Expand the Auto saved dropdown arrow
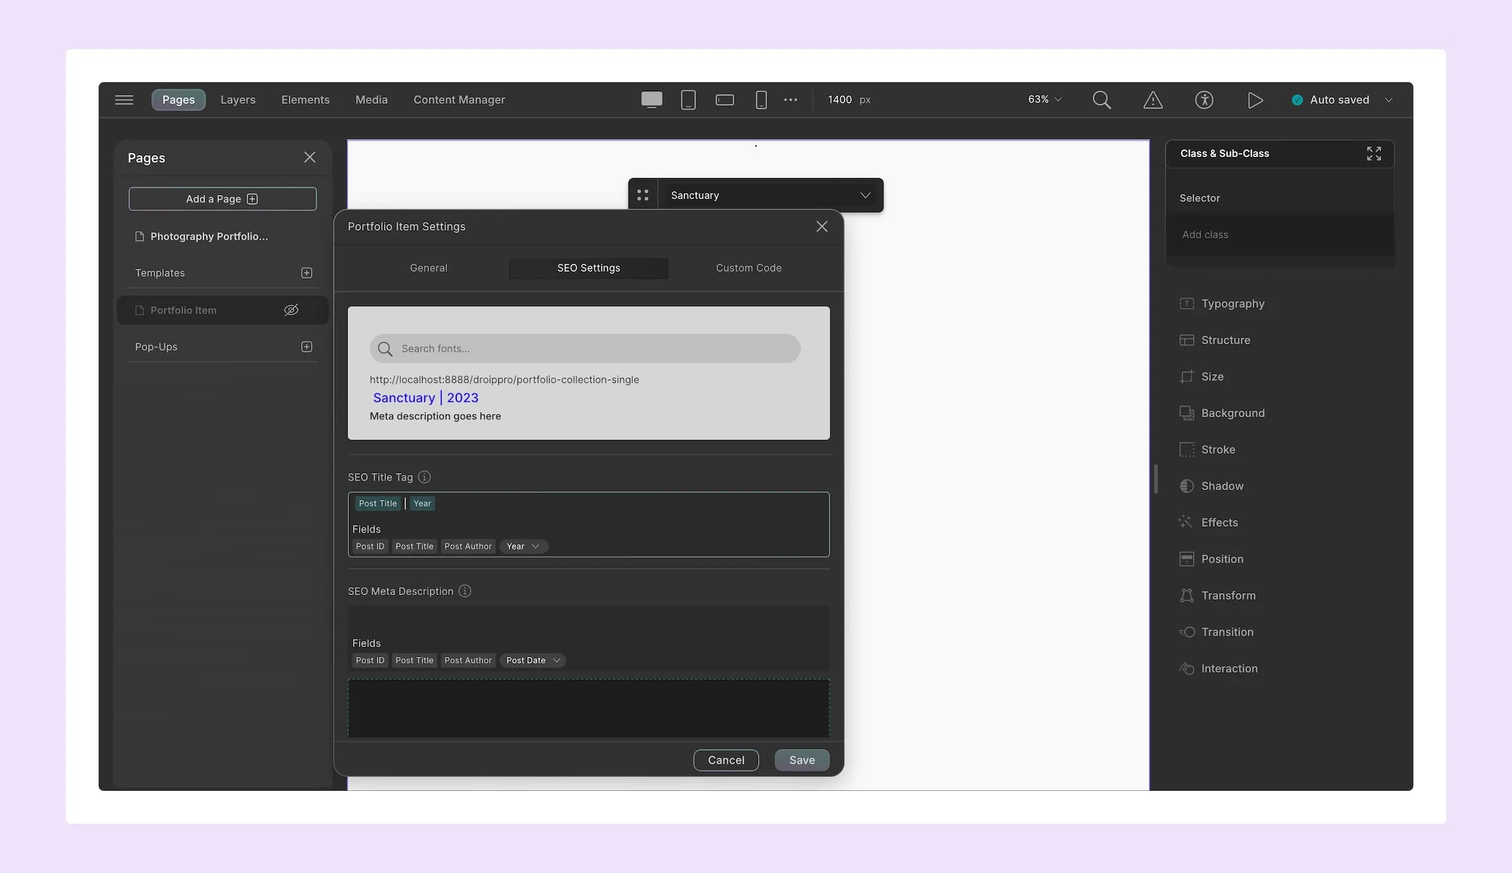The height and width of the screenshot is (873, 1512). pos(1388,100)
